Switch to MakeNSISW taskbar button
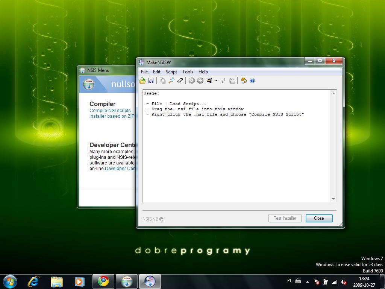 click(x=150, y=281)
